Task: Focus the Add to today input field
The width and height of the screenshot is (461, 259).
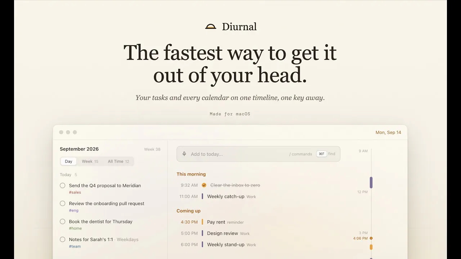Action: [258, 154]
